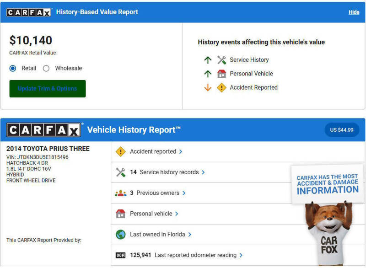Select the Retail radio button
The height and width of the screenshot is (268, 366).
pos(13,68)
